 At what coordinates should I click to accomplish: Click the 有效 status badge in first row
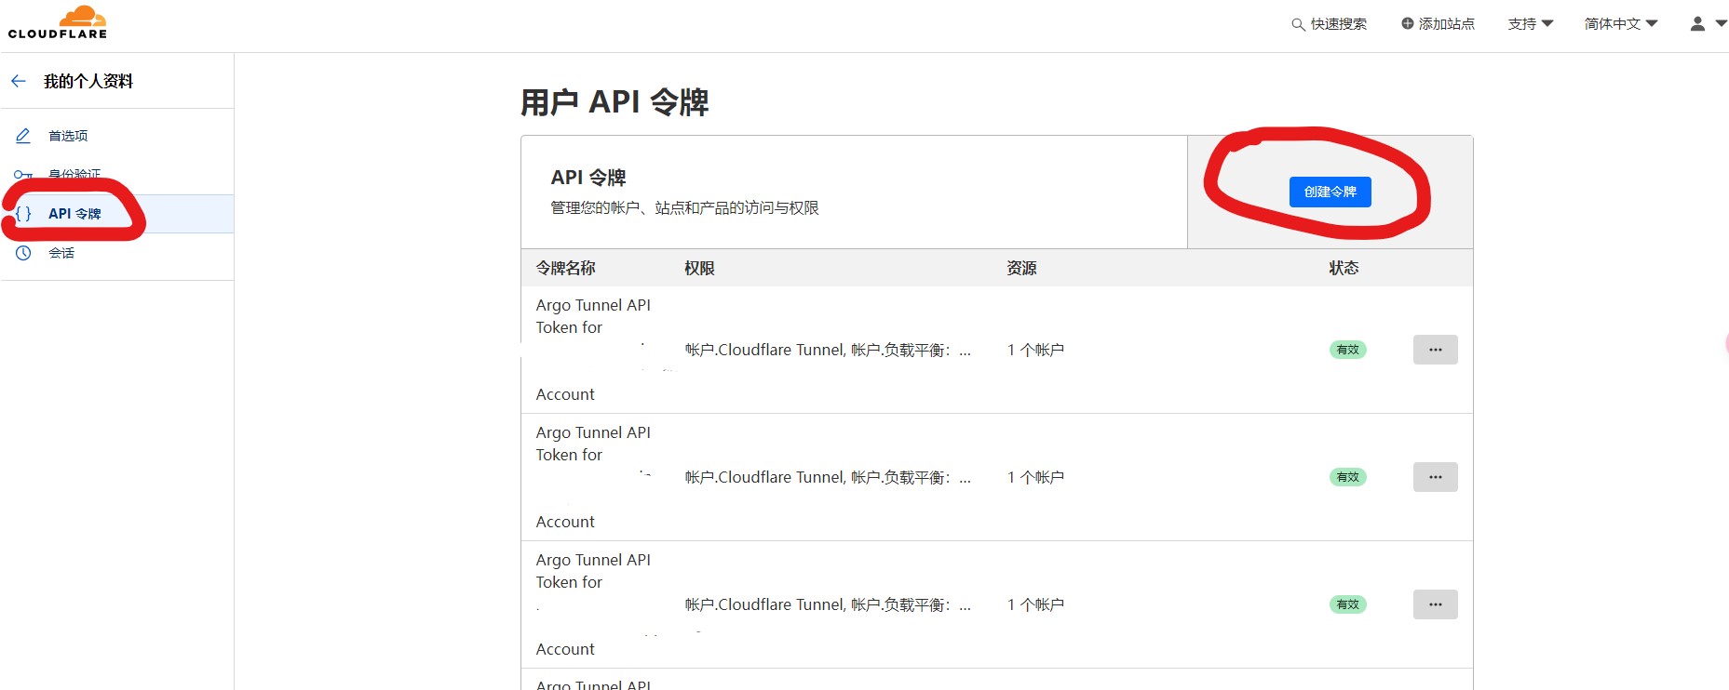pos(1347,350)
